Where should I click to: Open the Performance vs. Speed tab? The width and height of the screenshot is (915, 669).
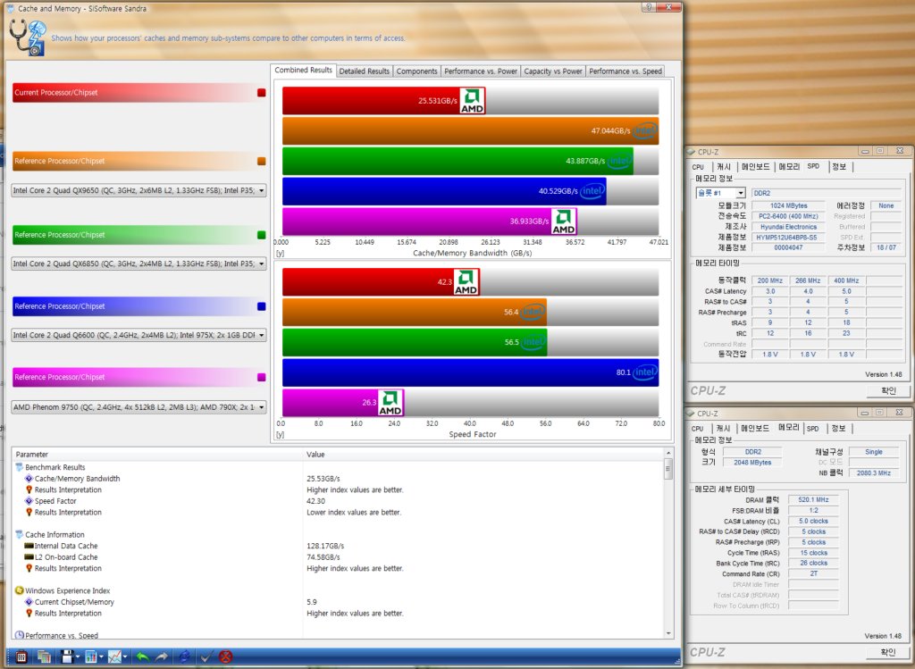click(625, 71)
